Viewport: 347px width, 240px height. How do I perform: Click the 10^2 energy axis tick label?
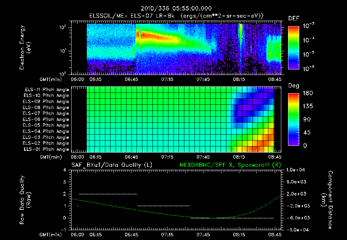63,27
